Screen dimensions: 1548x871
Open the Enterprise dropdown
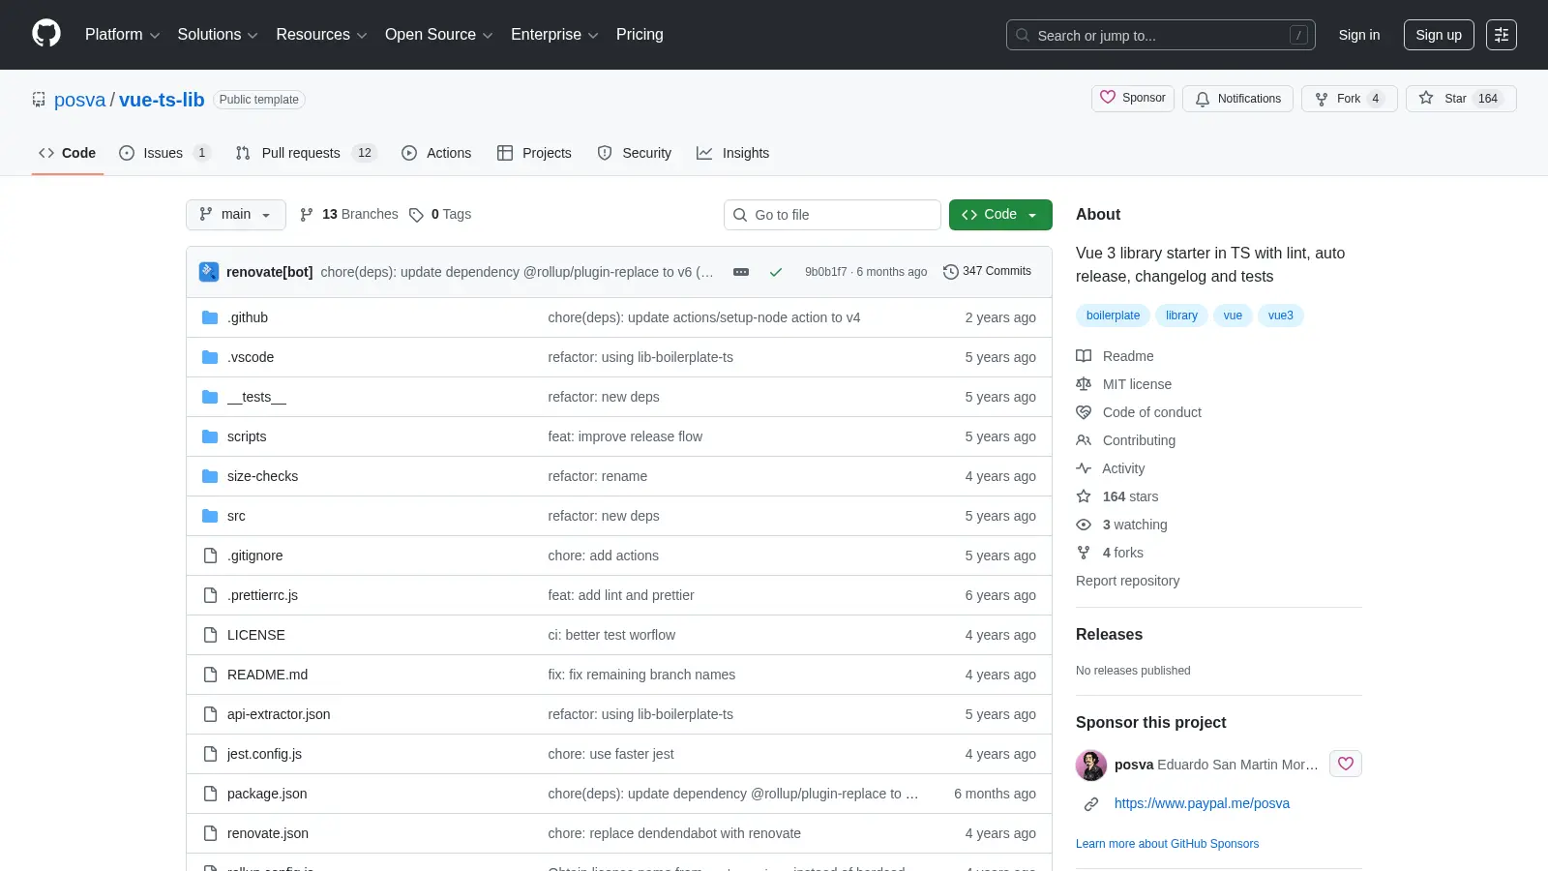tap(554, 35)
